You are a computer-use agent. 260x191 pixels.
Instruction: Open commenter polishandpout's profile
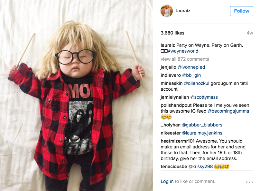tap(176, 105)
